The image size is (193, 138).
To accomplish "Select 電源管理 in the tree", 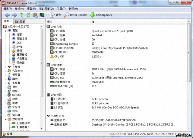I will pos(22,55).
